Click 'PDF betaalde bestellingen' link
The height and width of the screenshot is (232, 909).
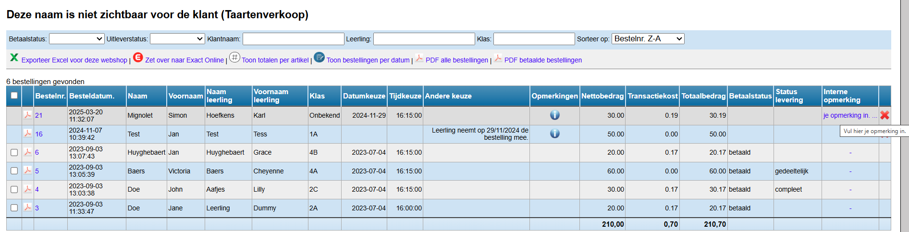pos(543,60)
